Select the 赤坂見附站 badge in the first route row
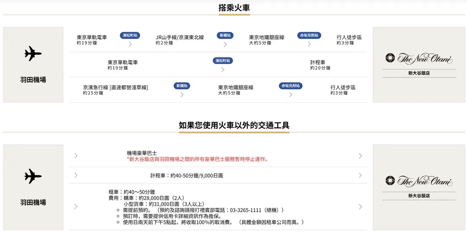Screen dimensions: 467x233 [x=309, y=35]
